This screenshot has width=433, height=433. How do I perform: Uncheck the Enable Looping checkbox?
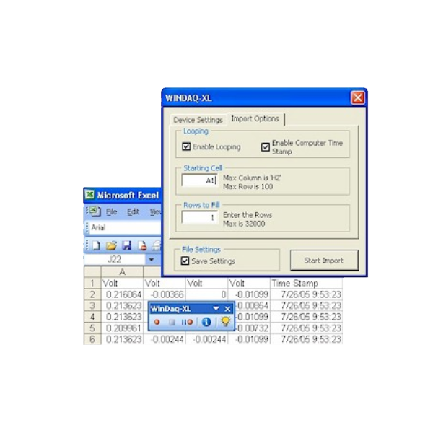click(187, 146)
